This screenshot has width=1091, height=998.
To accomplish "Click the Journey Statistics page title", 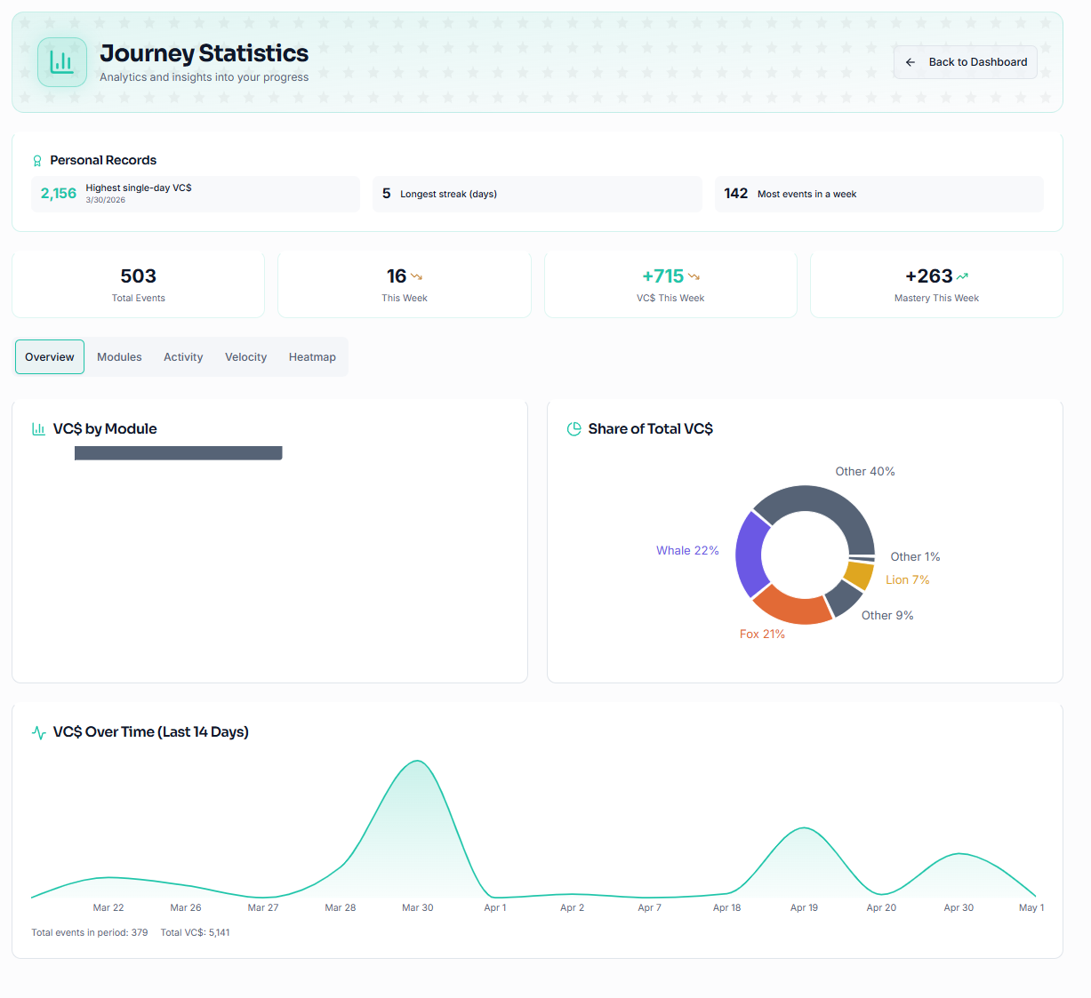I will click(x=205, y=53).
